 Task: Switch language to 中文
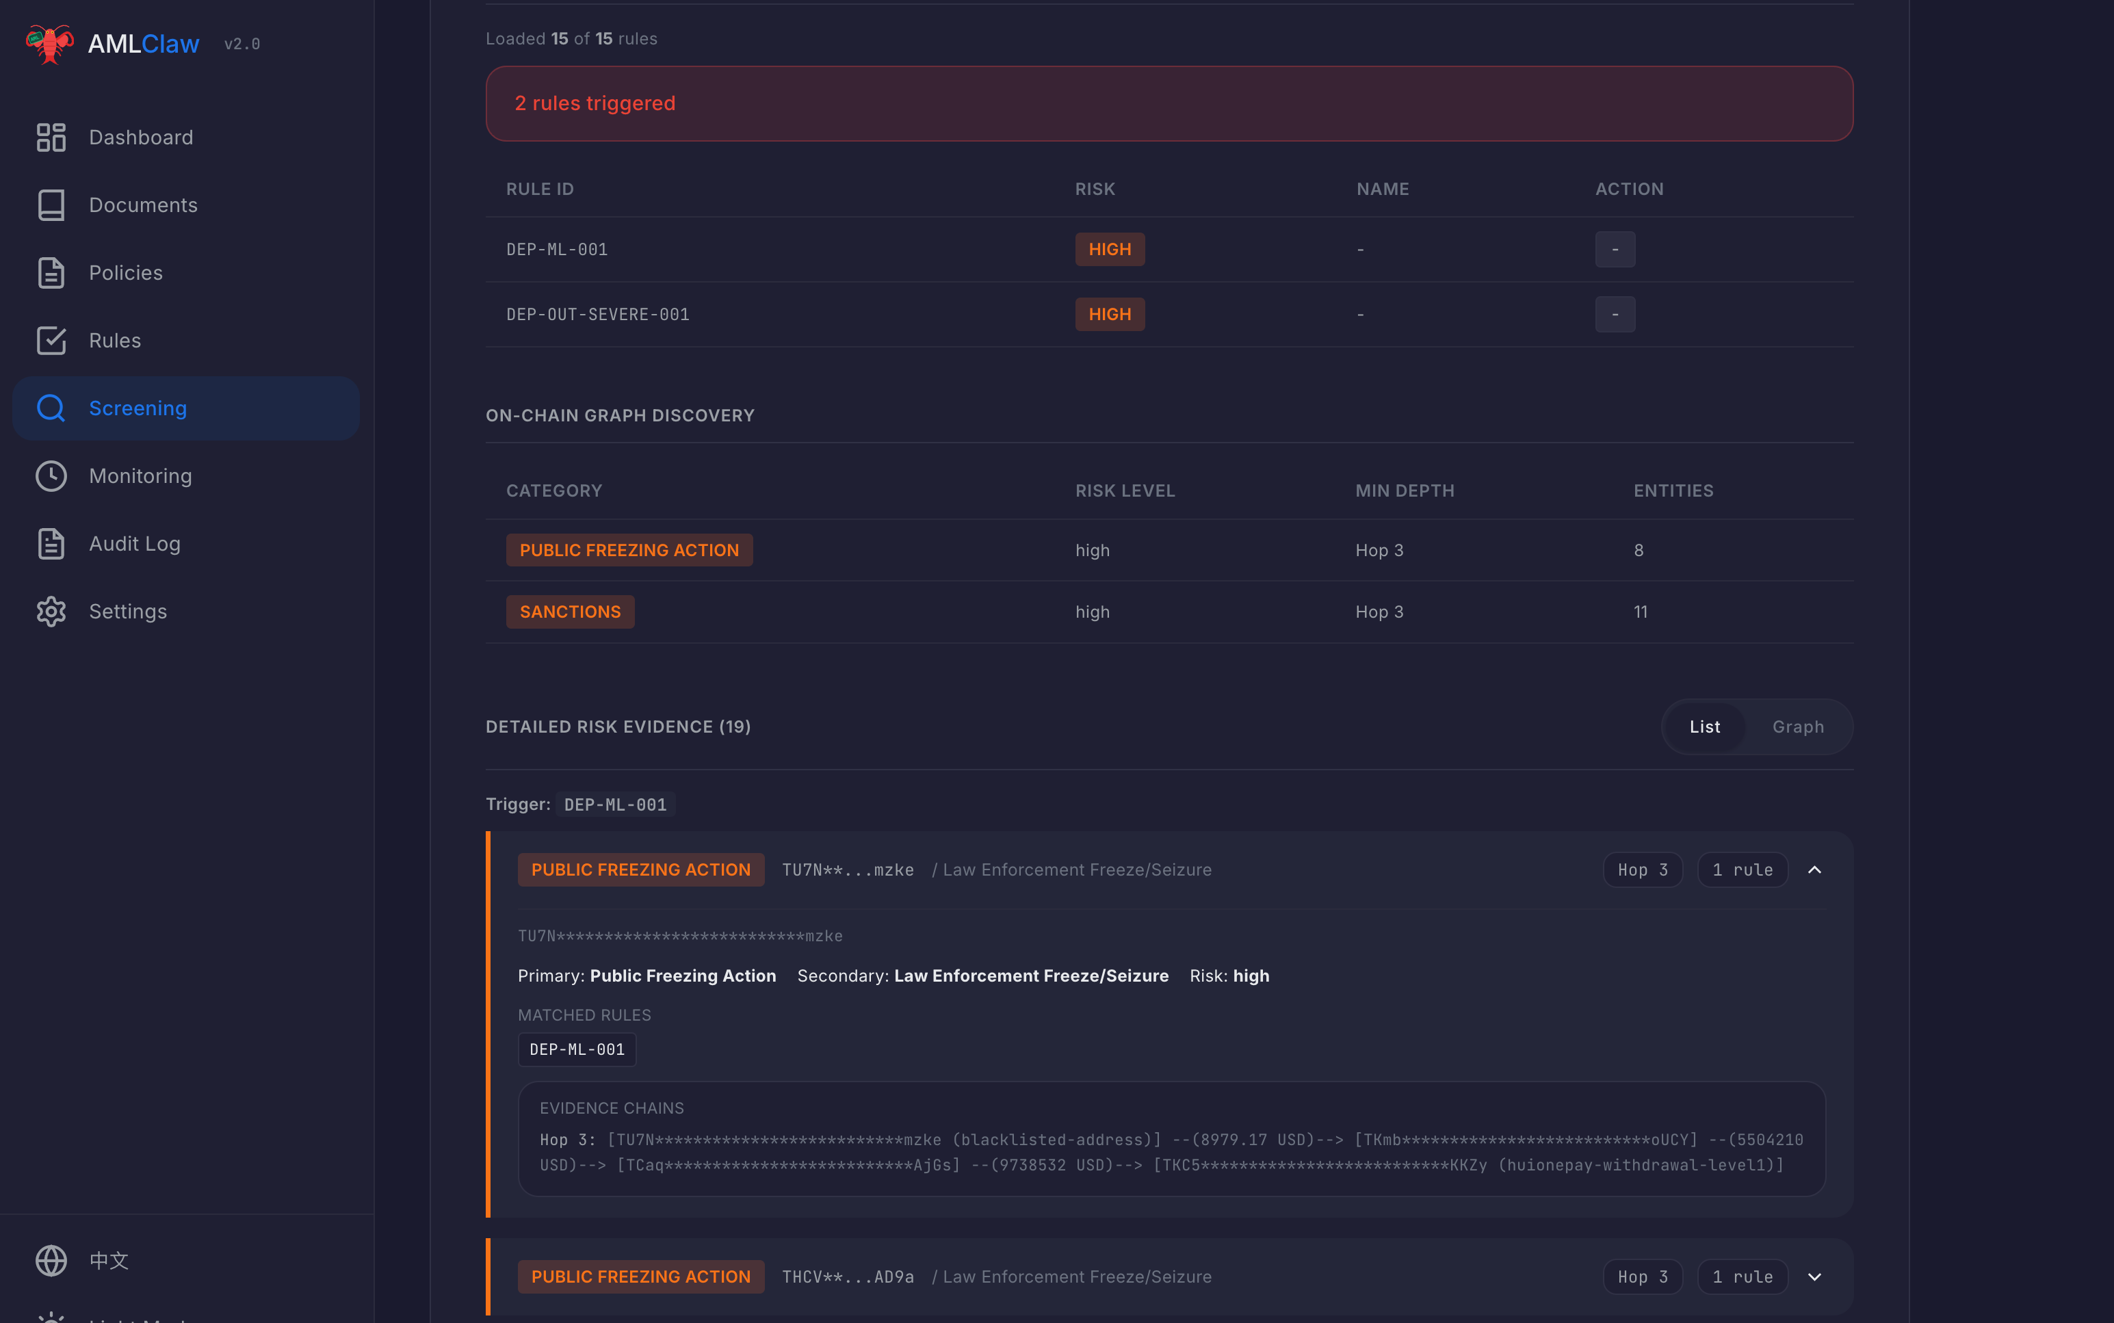(x=109, y=1261)
